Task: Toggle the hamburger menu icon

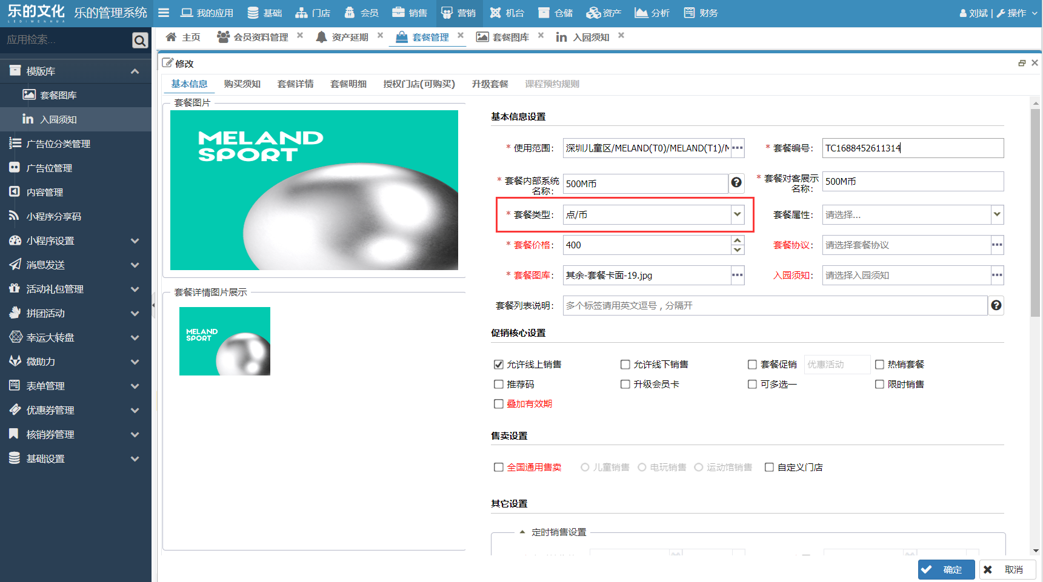Action: (164, 13)
